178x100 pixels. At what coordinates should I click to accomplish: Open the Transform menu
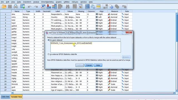[27, 2]
